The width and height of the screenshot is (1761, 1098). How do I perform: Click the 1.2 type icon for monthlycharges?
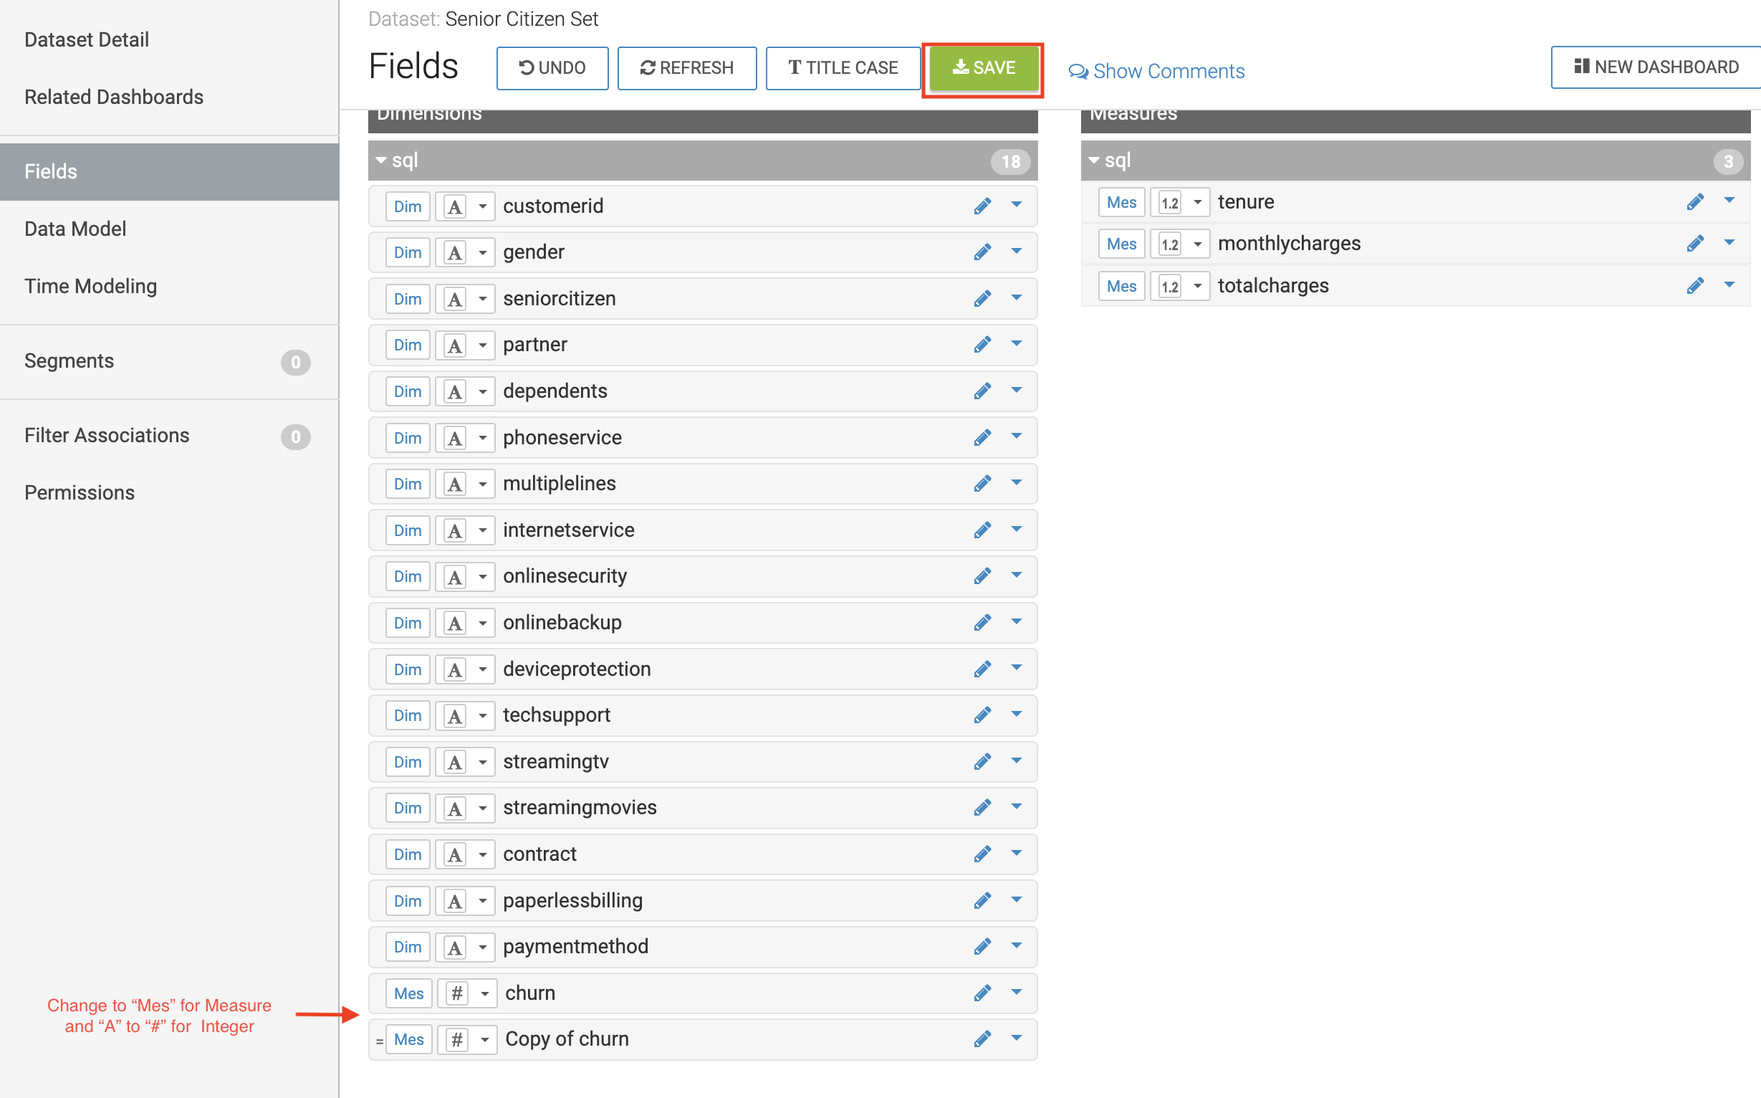[x=1169, y=244]
